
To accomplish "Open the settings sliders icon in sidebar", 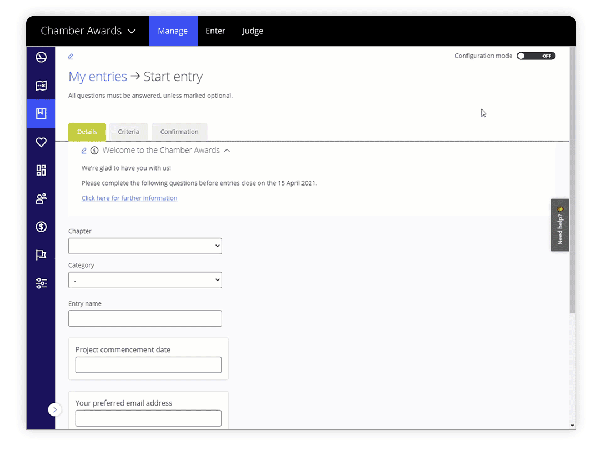I will click(41, 283).
